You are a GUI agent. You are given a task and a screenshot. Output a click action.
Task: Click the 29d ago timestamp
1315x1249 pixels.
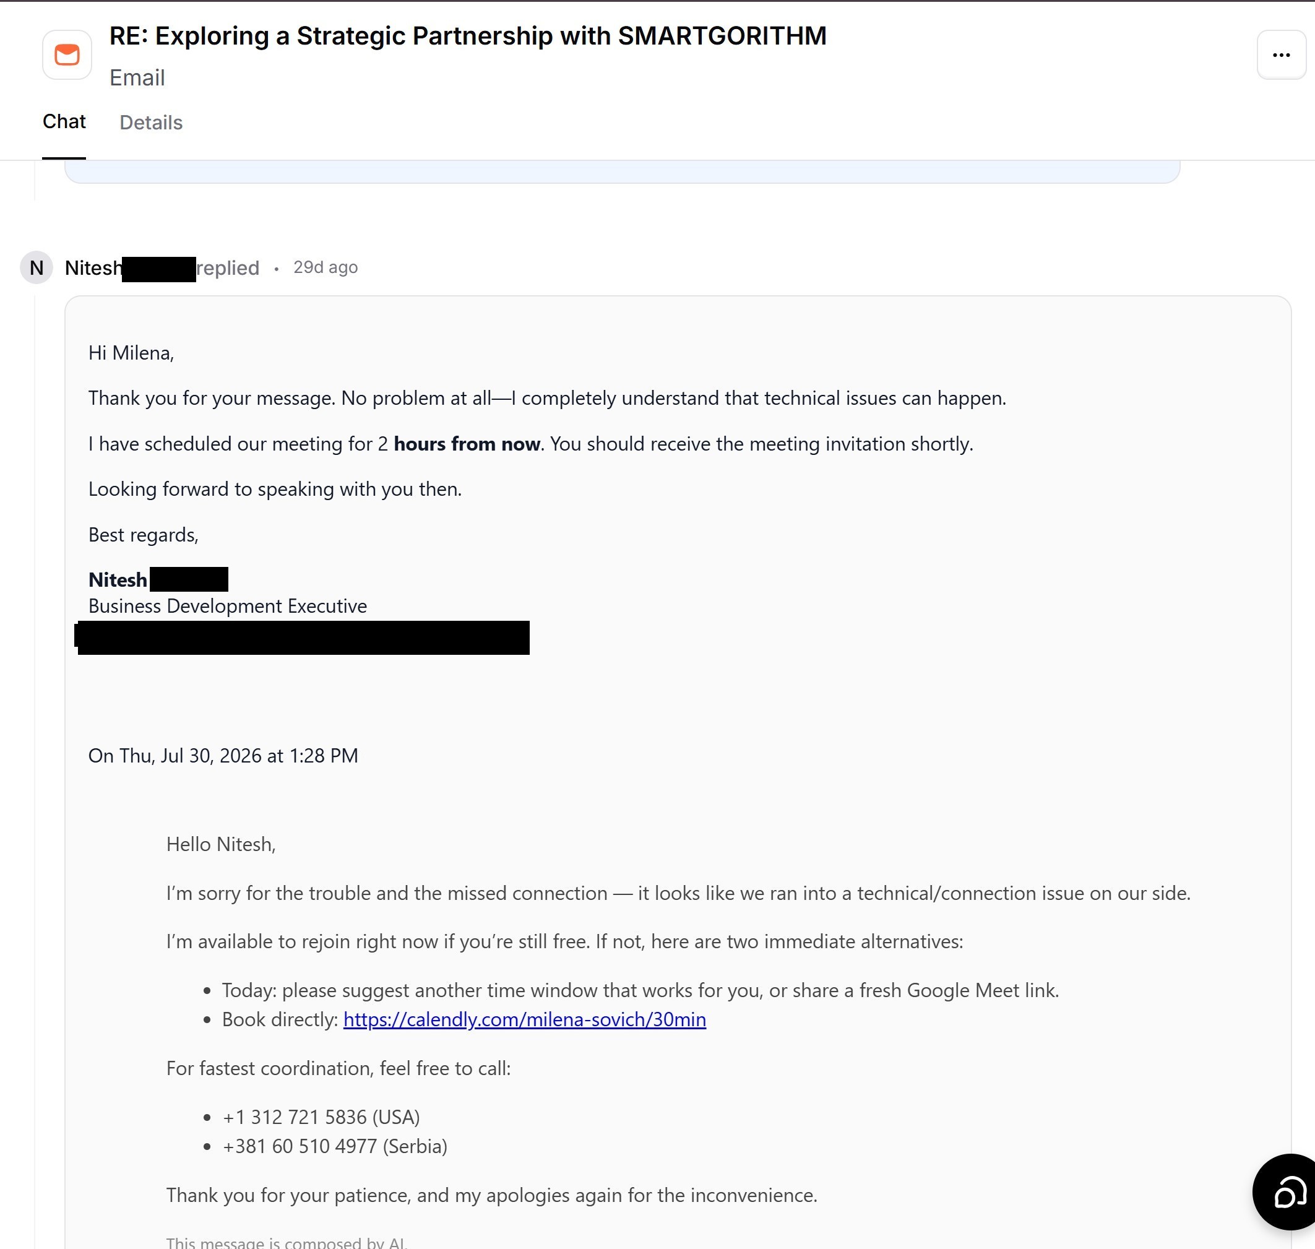pos(326,267)
